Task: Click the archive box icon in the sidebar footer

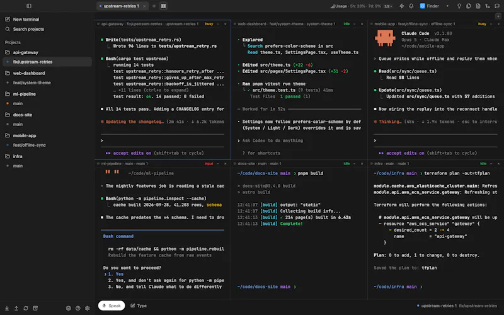Action: click(35, 308)
